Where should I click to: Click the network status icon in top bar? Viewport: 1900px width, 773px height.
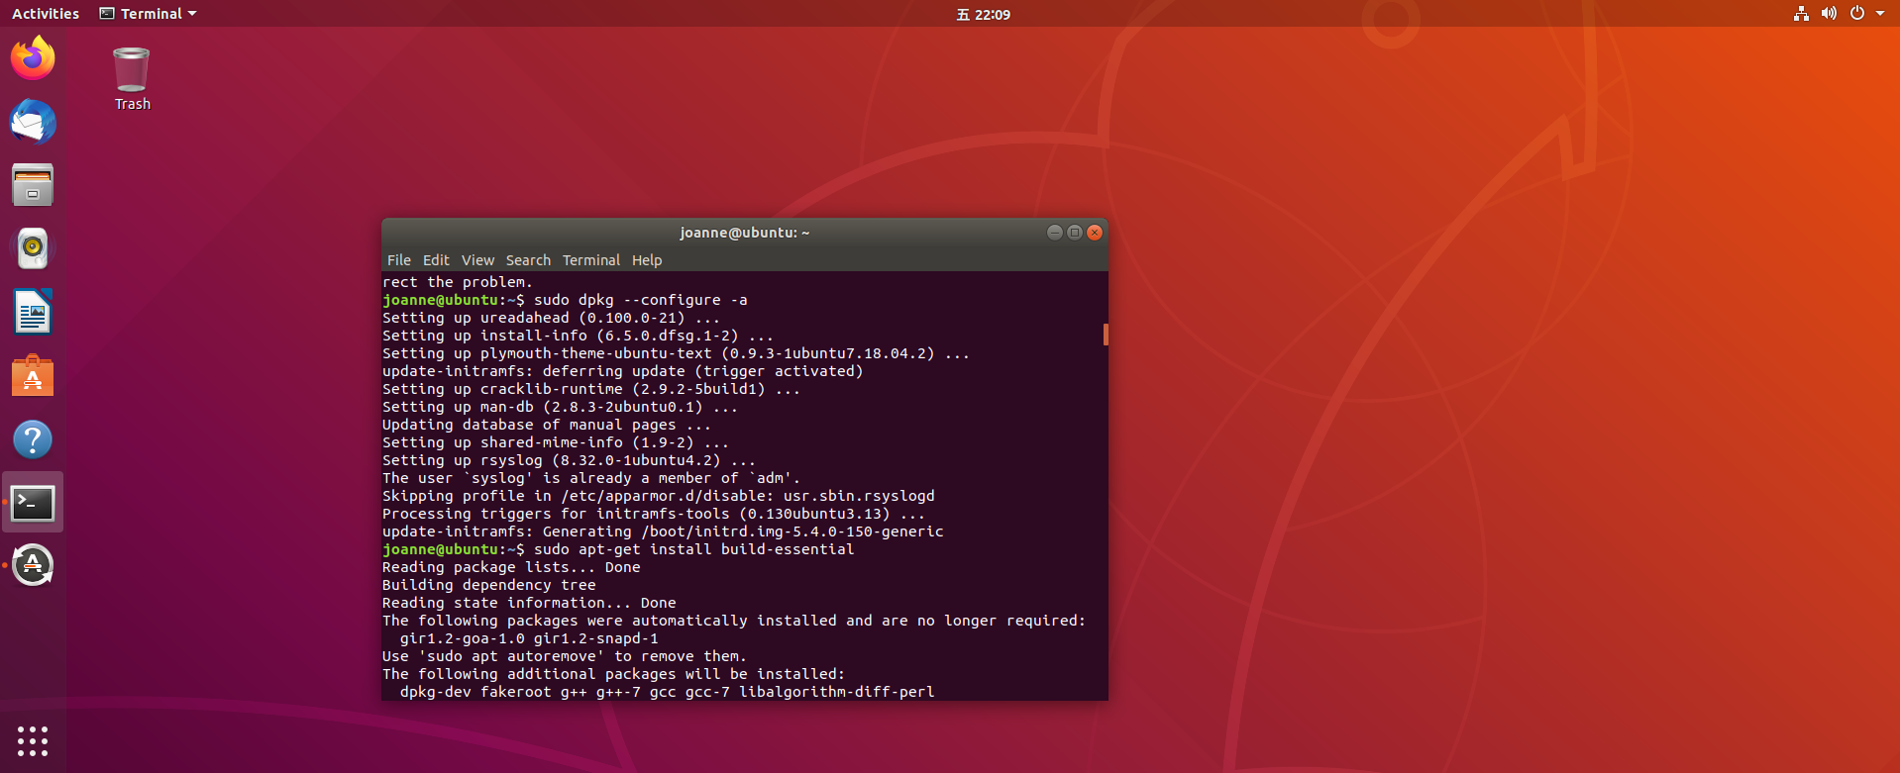[x=1801, y=13]
